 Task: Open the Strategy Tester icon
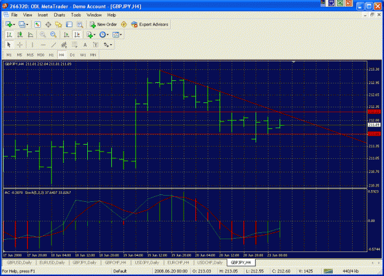(x=80, y=25)
